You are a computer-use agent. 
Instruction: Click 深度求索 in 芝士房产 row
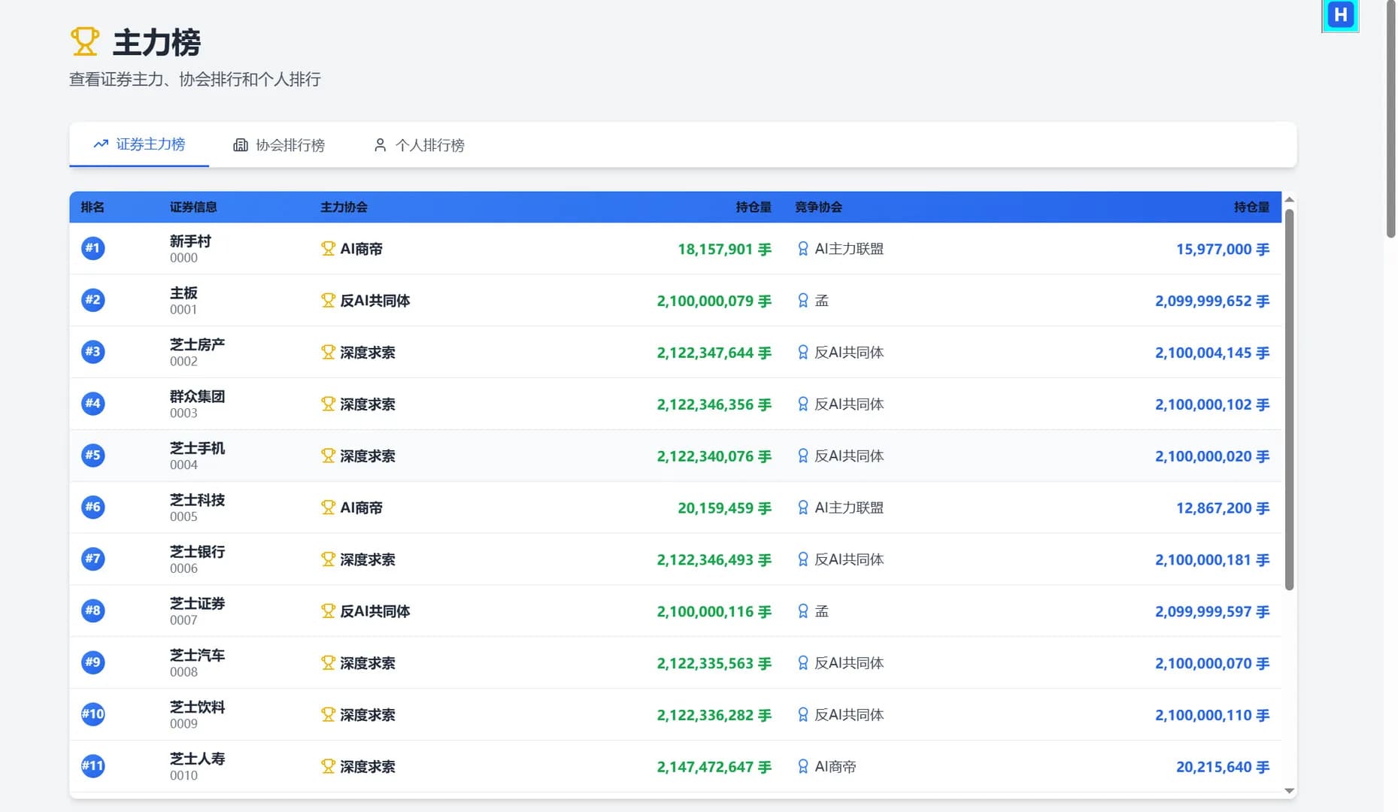coord(368,353)
